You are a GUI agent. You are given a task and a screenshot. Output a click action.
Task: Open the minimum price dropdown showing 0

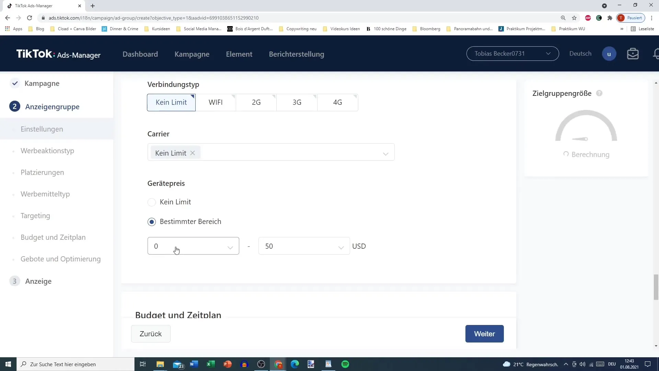[193, 246]
